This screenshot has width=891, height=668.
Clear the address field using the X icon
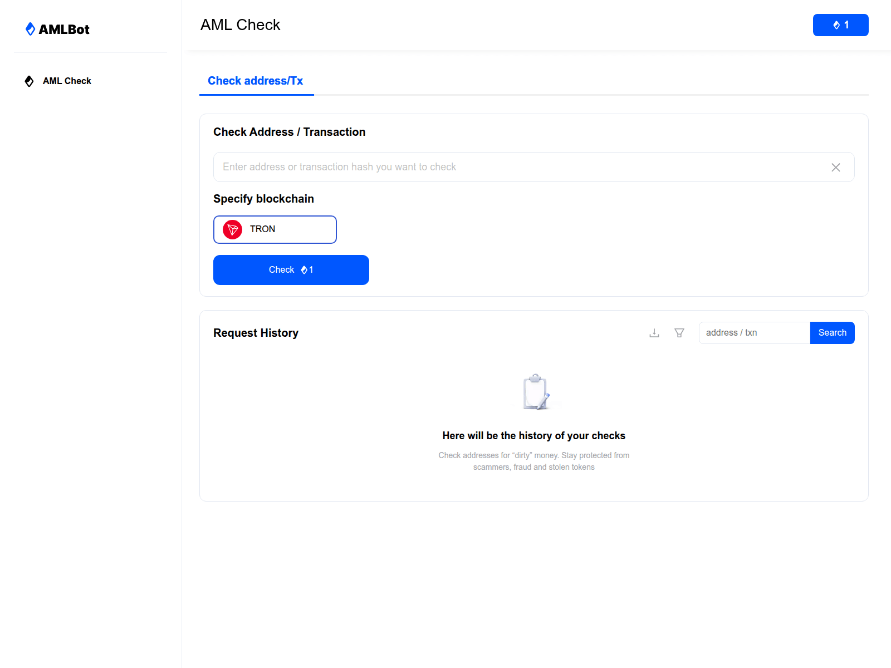(x=835, y=167)
